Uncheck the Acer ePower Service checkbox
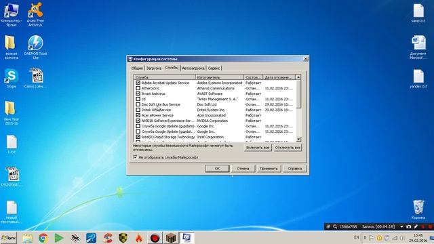Viewport: 434px width, 244px height. [x=138, y=115]
